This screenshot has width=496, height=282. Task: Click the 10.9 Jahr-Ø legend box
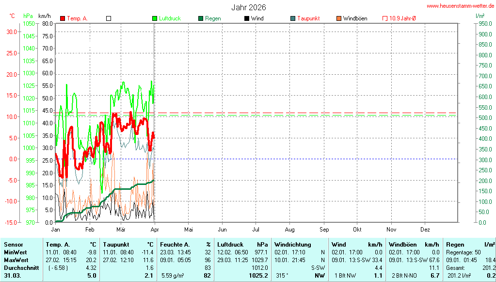tap(385, 18)
